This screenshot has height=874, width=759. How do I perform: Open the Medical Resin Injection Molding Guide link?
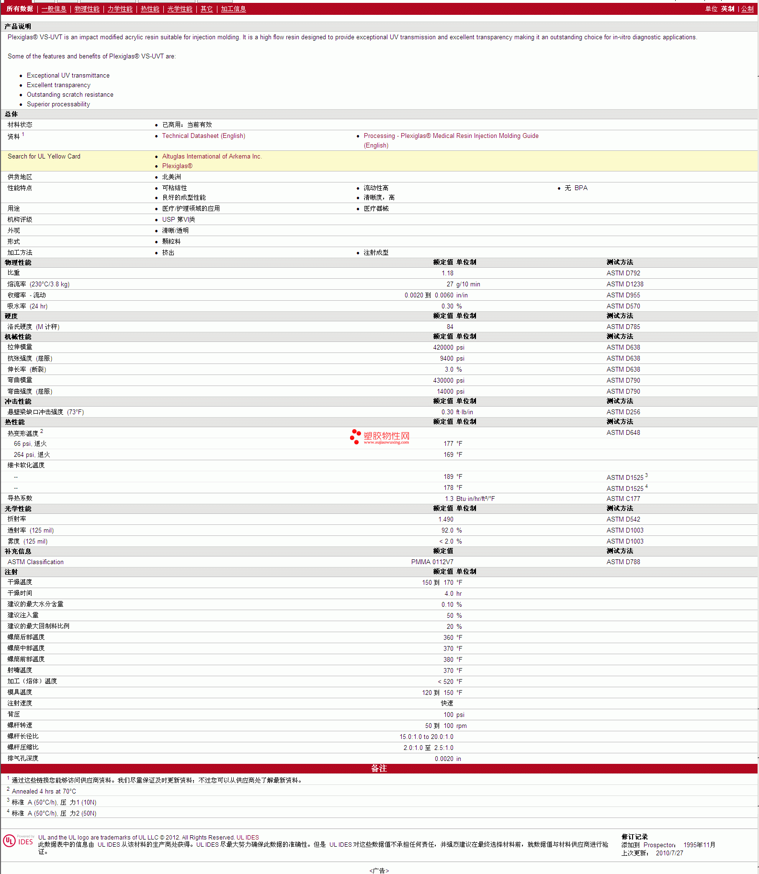(451, 141)
